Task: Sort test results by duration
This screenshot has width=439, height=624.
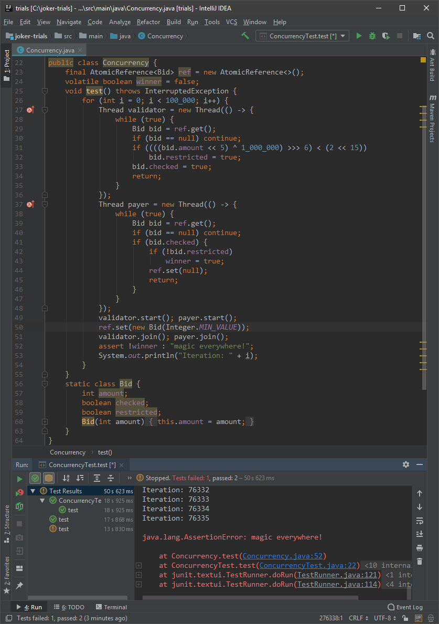Action: tap(80, 478)
